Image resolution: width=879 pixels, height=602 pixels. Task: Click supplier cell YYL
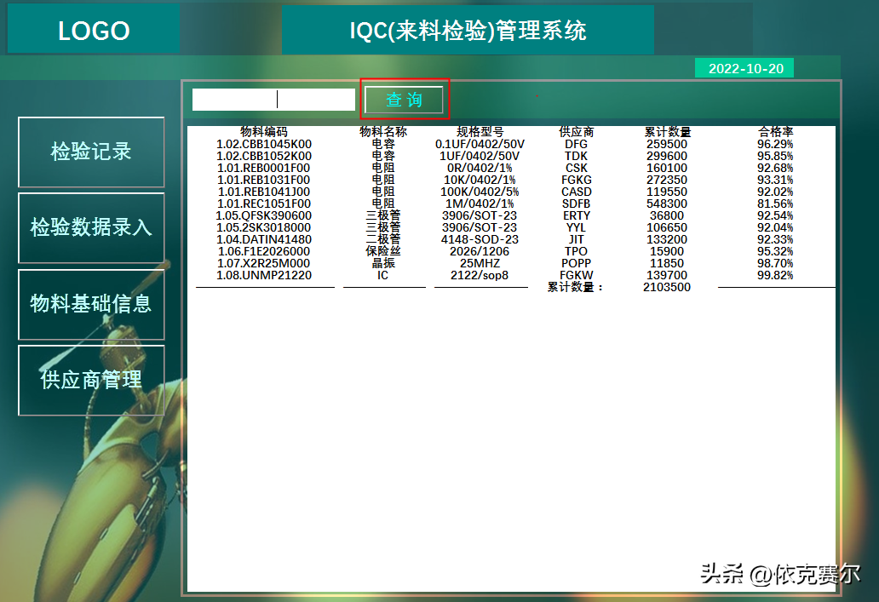[577, 227]
